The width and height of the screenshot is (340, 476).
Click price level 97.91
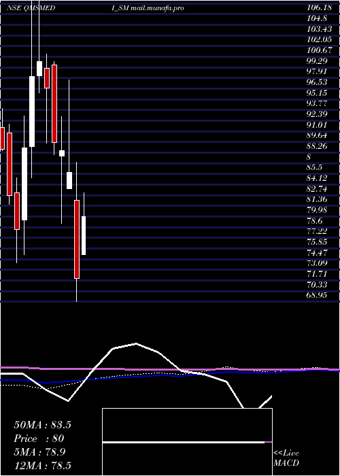tap(317, 71)
